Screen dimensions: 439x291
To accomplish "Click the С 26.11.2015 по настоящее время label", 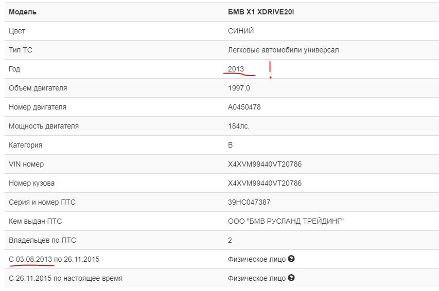I will coord(65,278).
